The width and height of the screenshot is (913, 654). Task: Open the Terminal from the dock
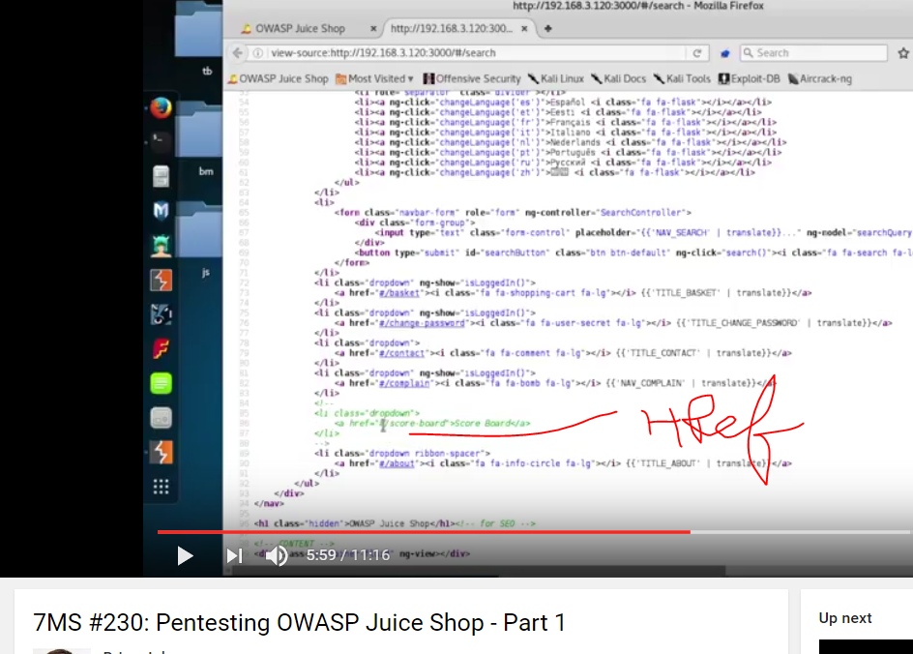(161, 141)
